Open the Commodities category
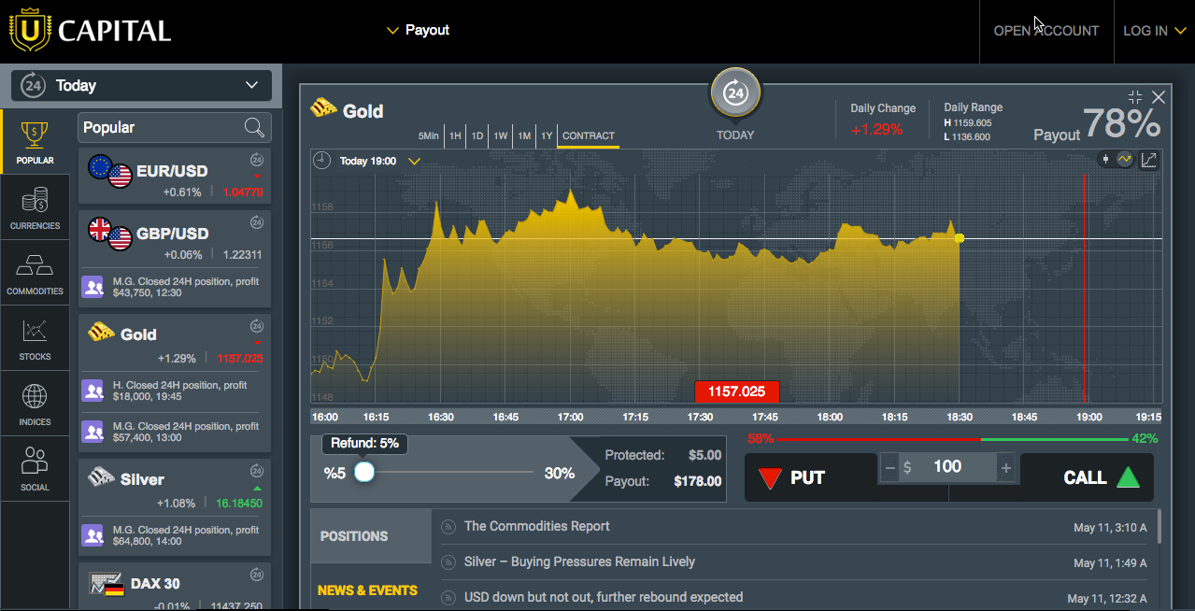 [x=35, y=273]
